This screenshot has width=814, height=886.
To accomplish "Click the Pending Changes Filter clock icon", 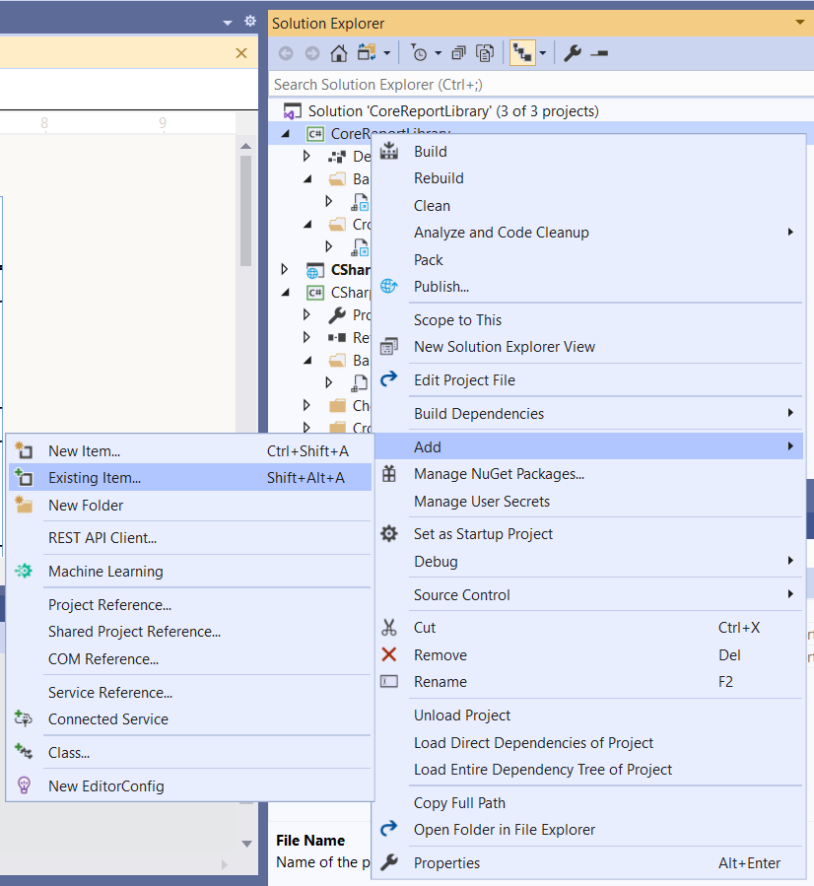I will tap(420, 52).
